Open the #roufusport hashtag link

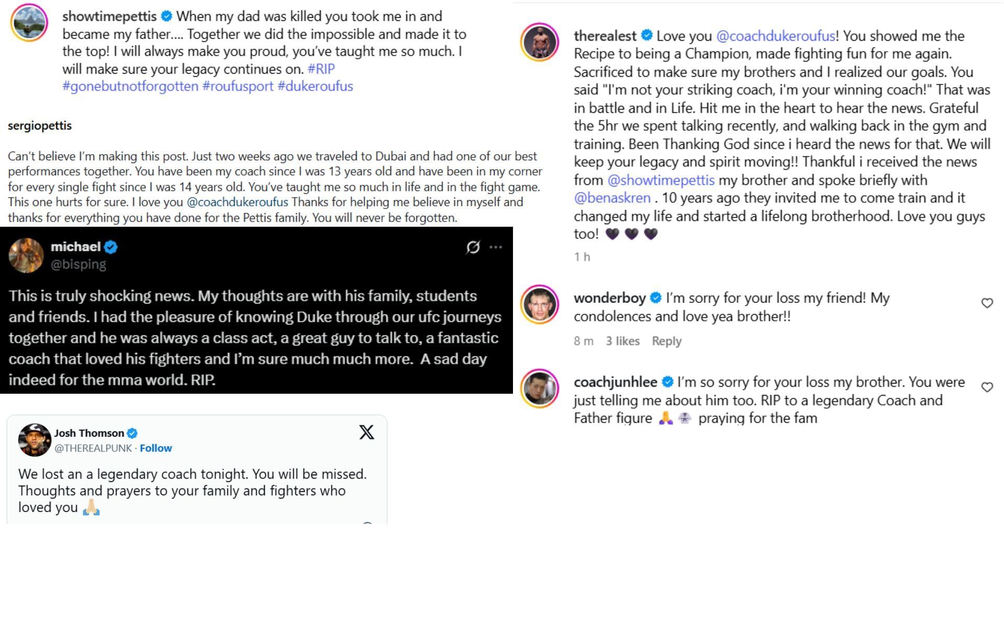(237, 86)
